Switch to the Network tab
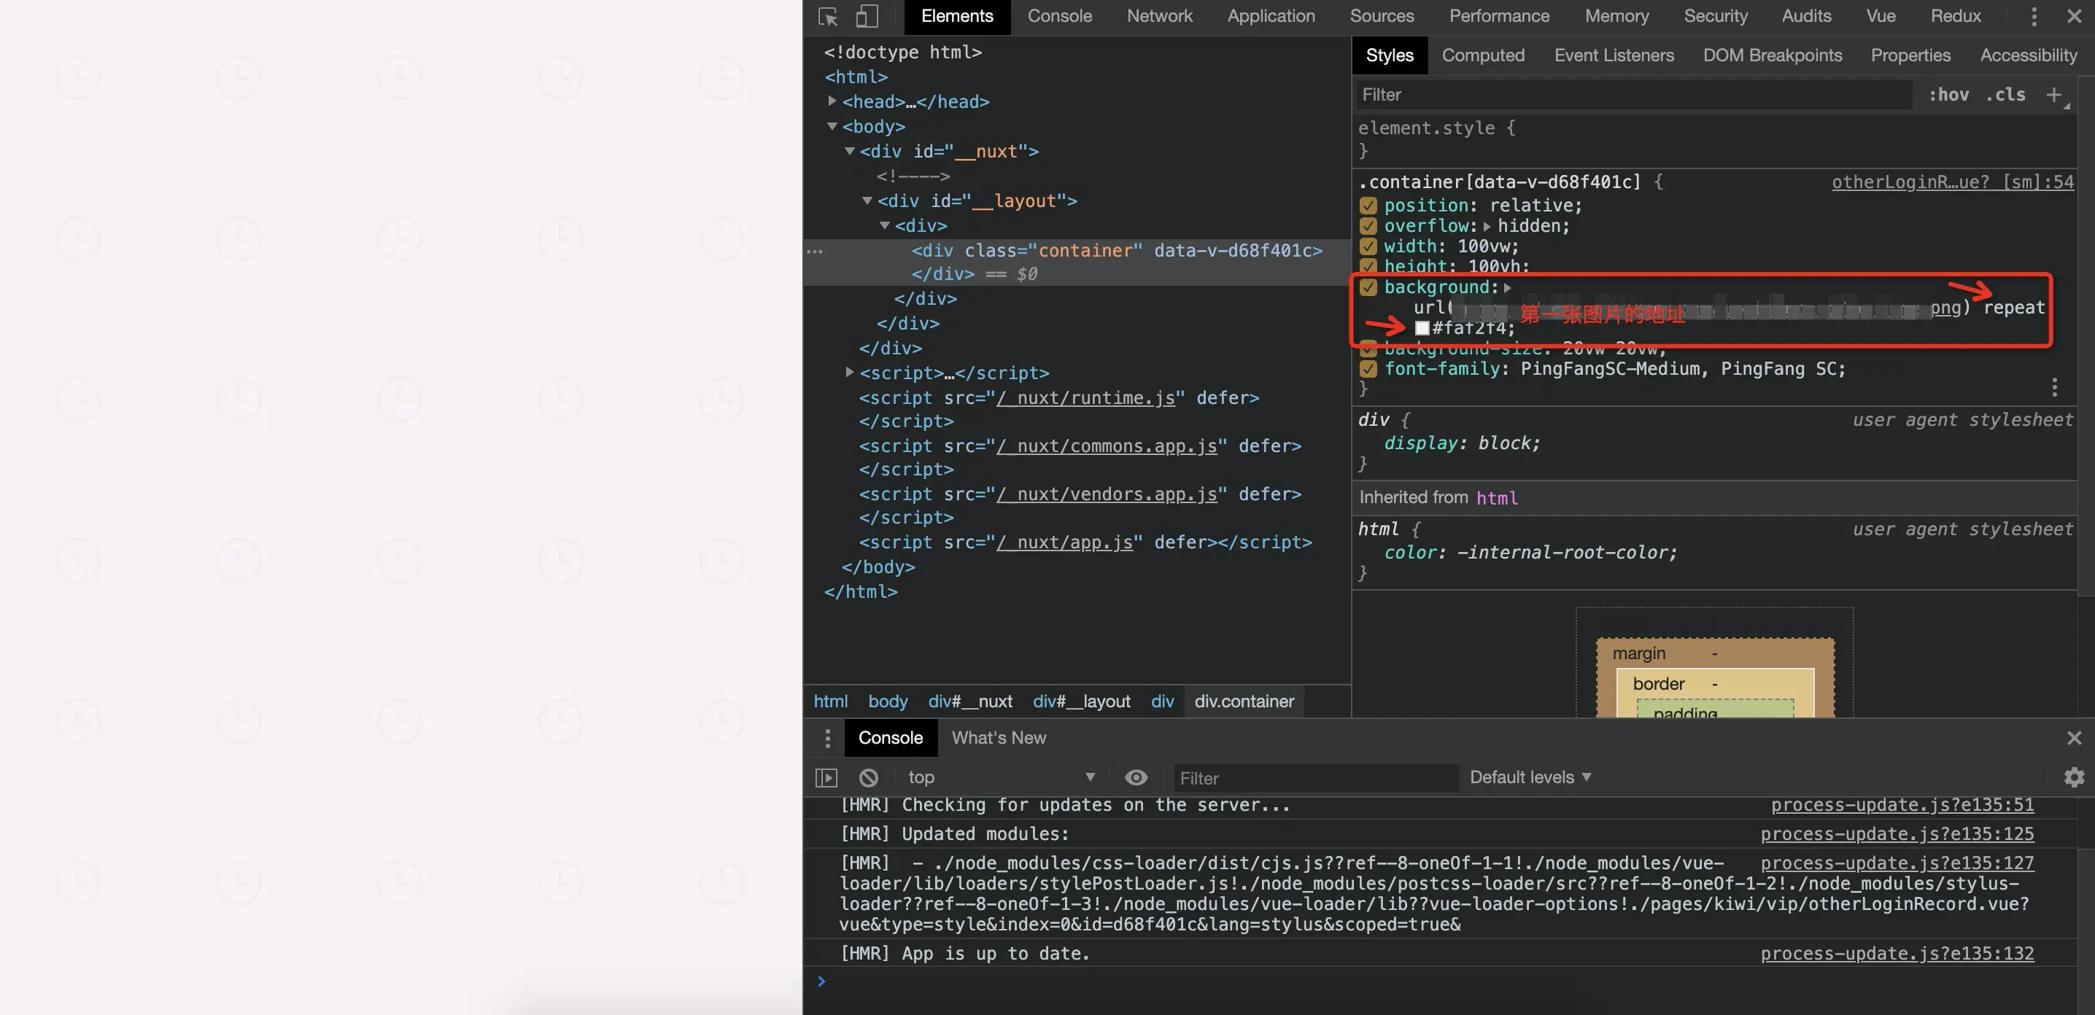Viewport: 2095px width, 1015px height. pos(1159,16)
